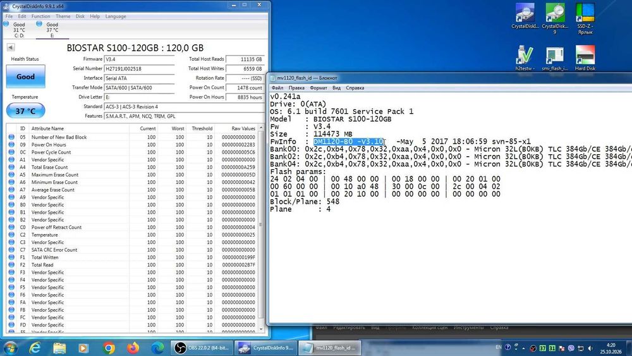Image resolution: width=632 pixels, height=356 pixels.
Task: Click the ID column header
Action: [x=23, y=128]
